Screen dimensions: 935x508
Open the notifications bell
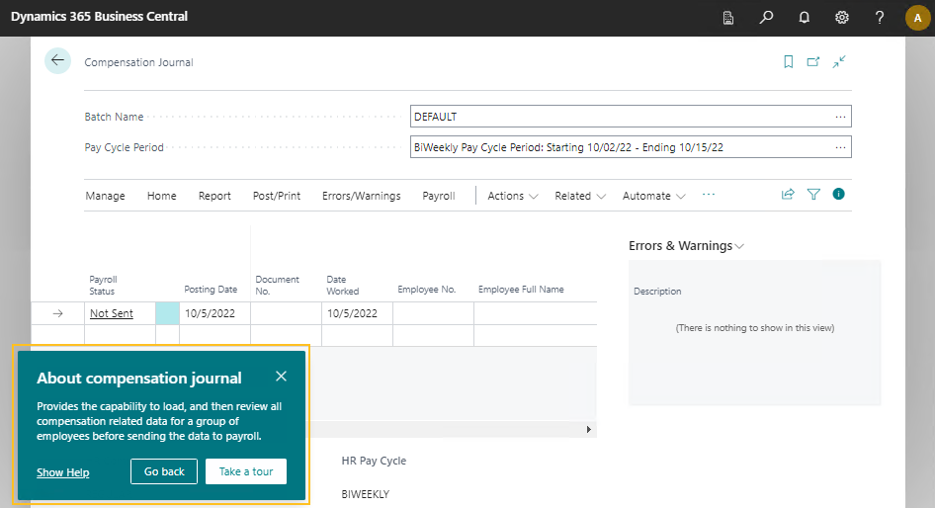(804, 18)
